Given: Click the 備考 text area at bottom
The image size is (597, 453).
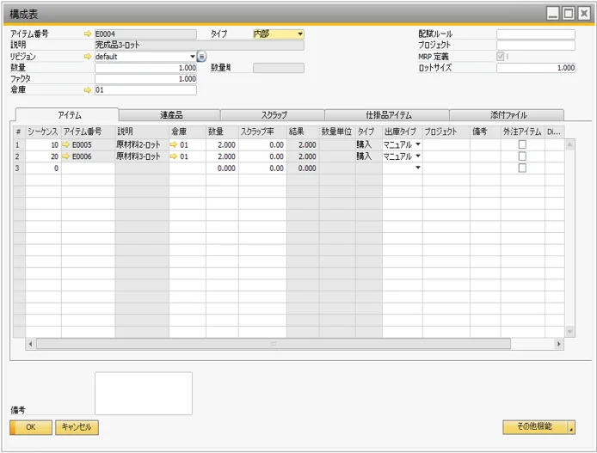Looking at the screenshot, I should [x=144, y=394].
